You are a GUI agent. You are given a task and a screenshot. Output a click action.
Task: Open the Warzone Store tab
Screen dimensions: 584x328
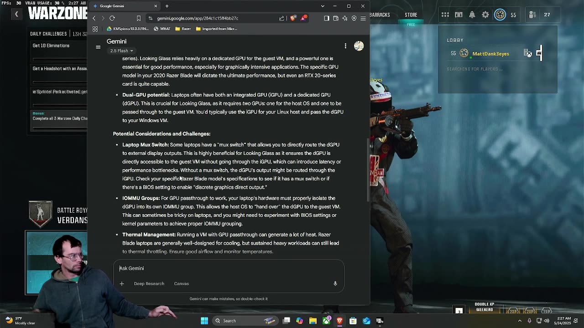411,15
